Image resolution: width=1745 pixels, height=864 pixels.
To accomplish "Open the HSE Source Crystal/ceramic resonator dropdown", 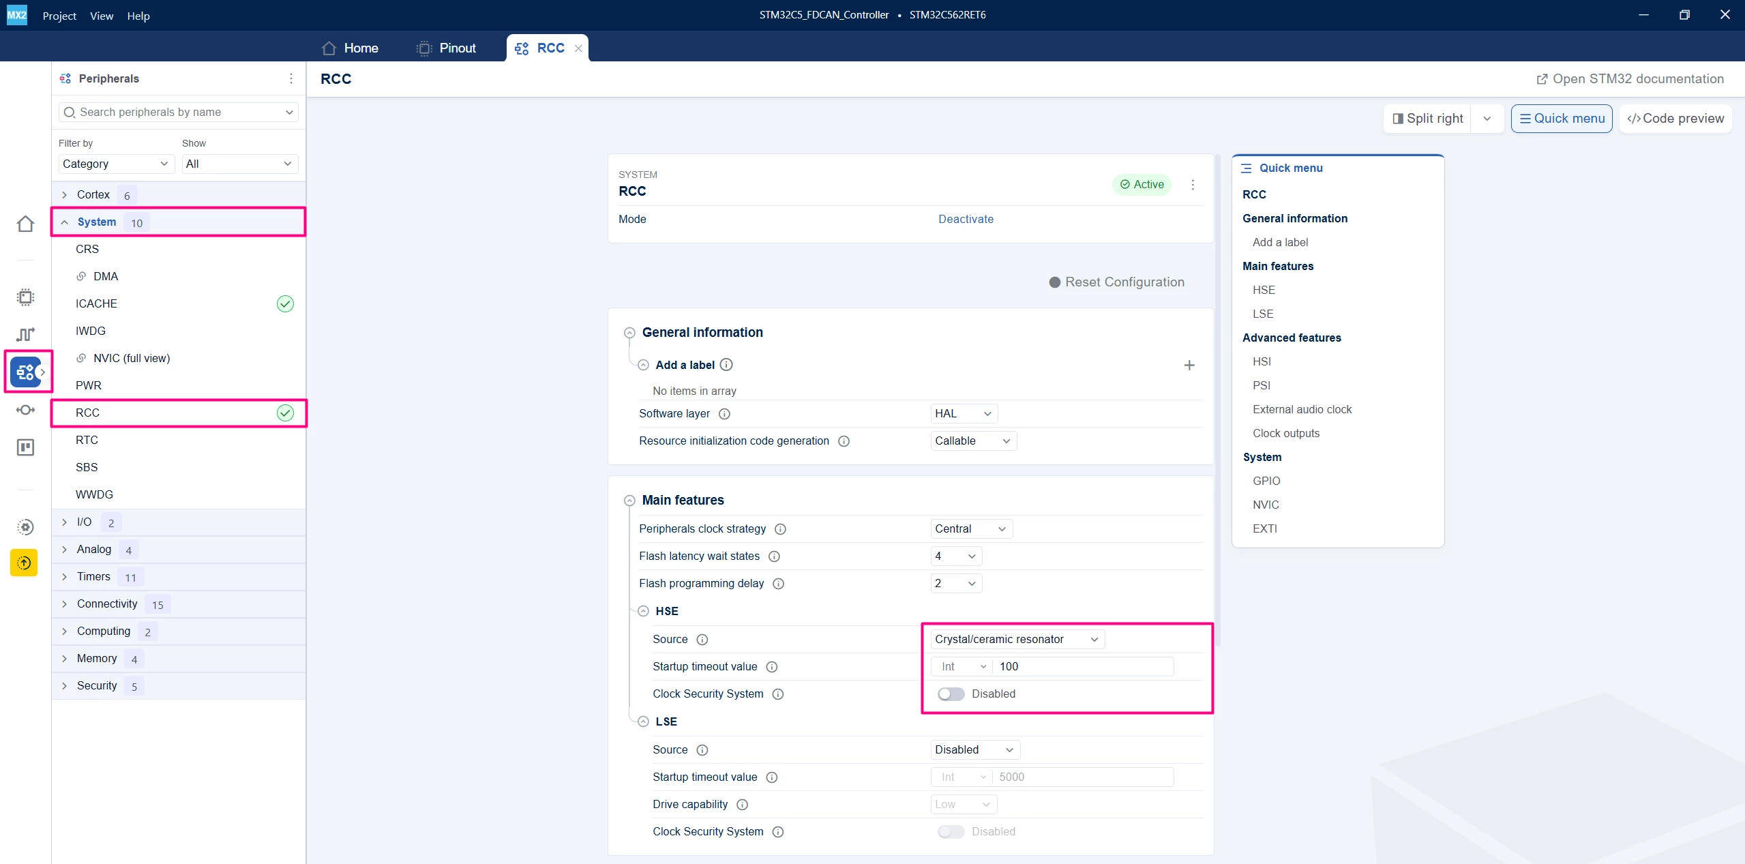I will point(1017,639).
